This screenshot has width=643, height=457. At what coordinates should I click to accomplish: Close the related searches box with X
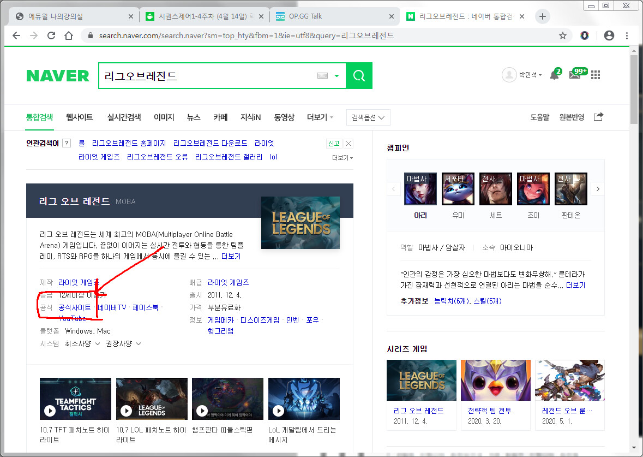[x=348, y=144]
